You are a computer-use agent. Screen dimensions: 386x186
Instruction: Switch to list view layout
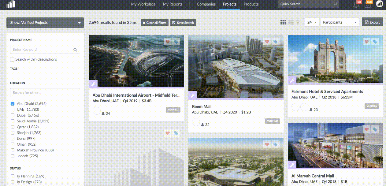click(291, 22)
